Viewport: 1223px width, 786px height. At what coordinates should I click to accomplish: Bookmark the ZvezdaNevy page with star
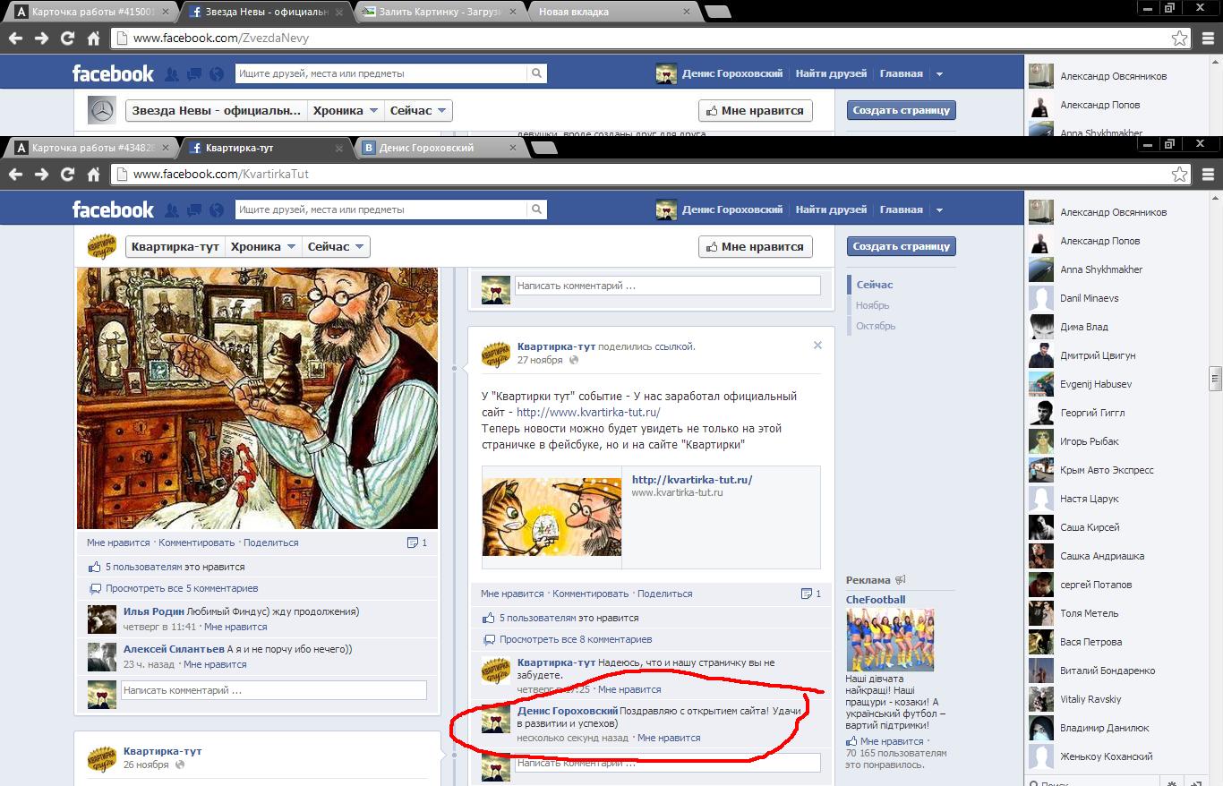1180,38
